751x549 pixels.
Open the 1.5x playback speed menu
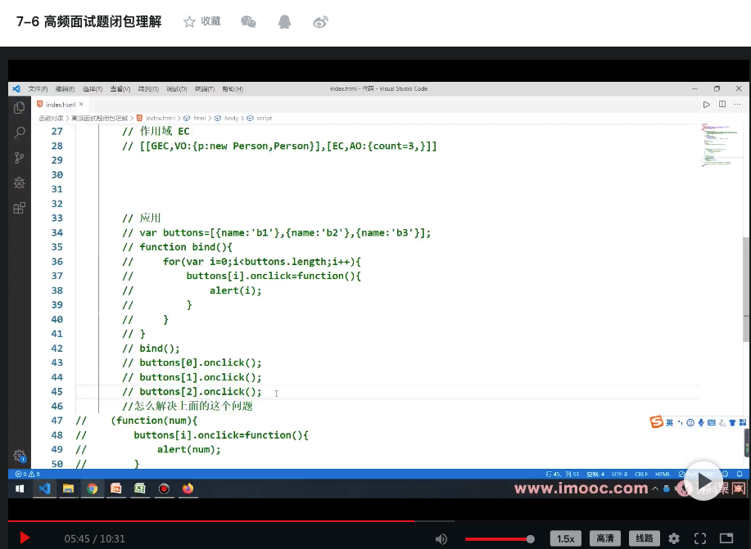[x=566, y=539]
